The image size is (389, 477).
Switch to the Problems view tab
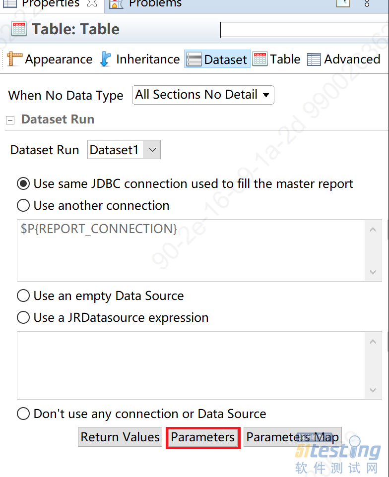coord(145,3)
